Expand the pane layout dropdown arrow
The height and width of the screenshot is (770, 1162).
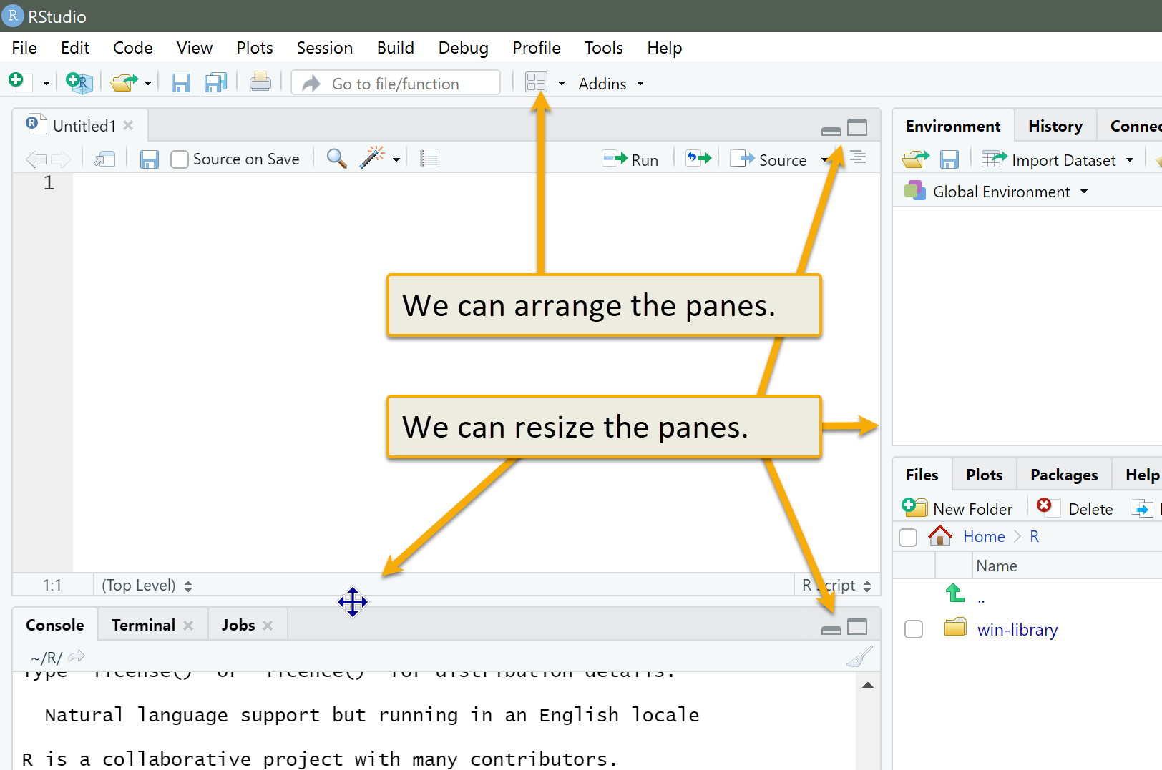[562, 84]
